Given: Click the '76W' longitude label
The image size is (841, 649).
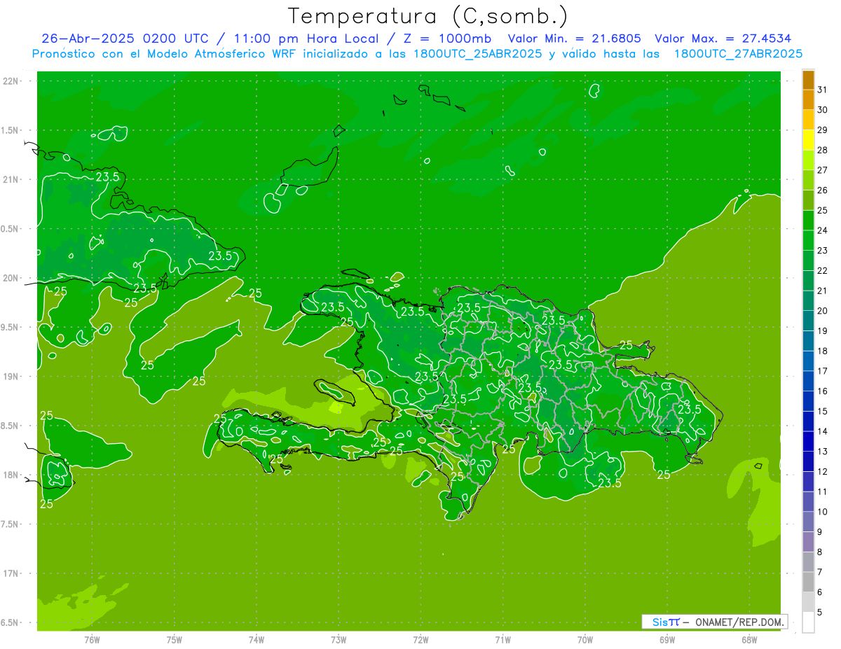Looking at the screenshot, I should tap(92, 640).
